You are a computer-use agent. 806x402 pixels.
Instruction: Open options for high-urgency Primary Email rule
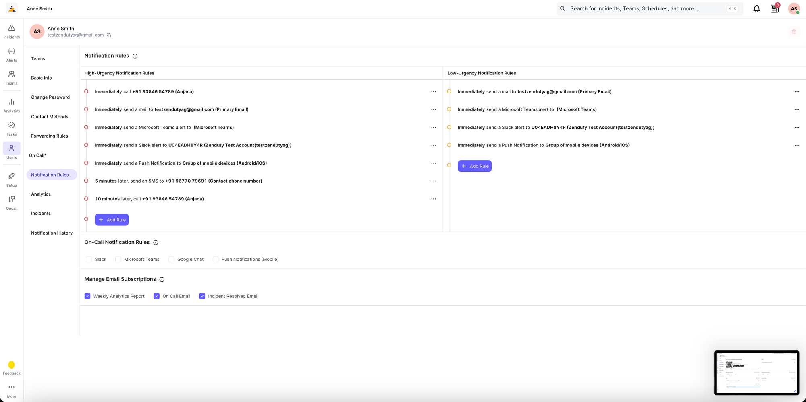click(434, 109)
